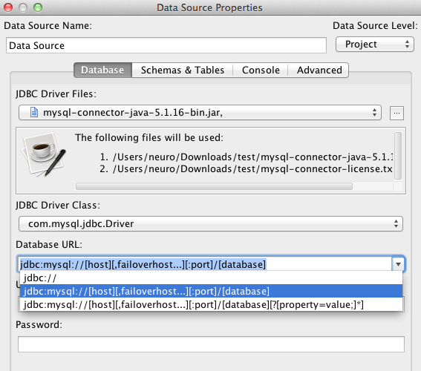Open the JDBC Driver Class combo box
Image resolution: width=421 pixels, height=371 pixels.
[211, 224]
